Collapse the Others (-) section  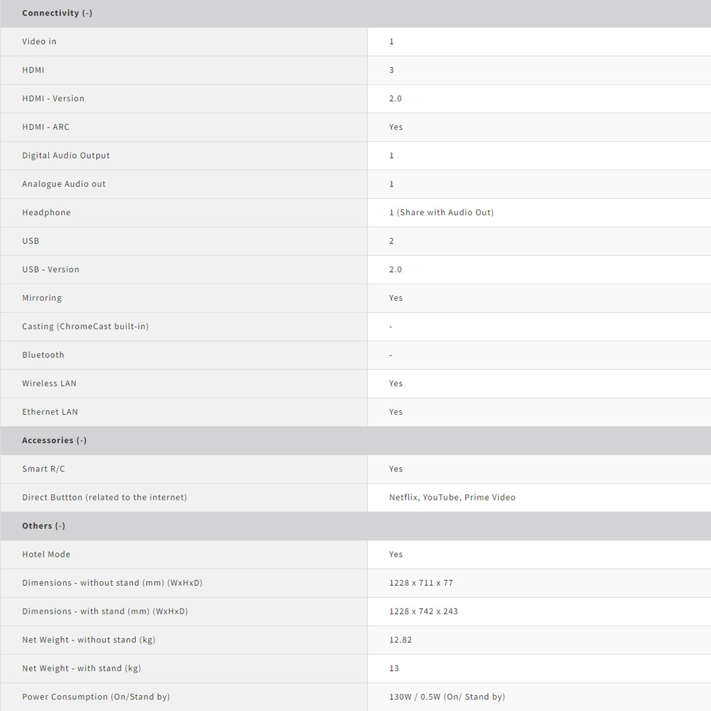[x=43, y=526]
